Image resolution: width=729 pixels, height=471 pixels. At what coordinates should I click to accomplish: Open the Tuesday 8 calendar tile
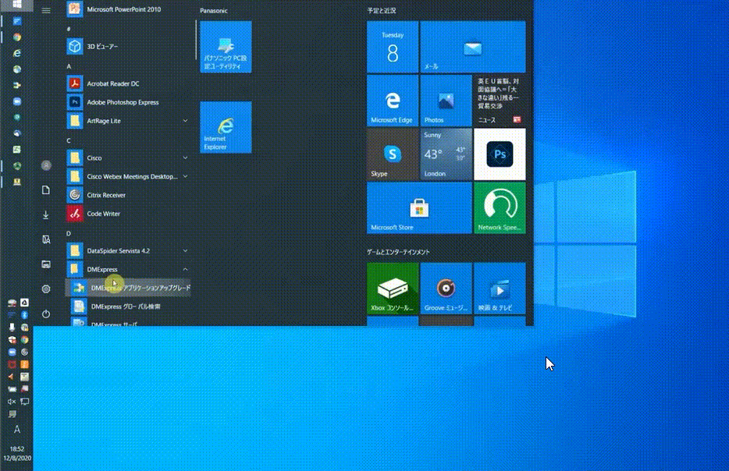(393, 47)
